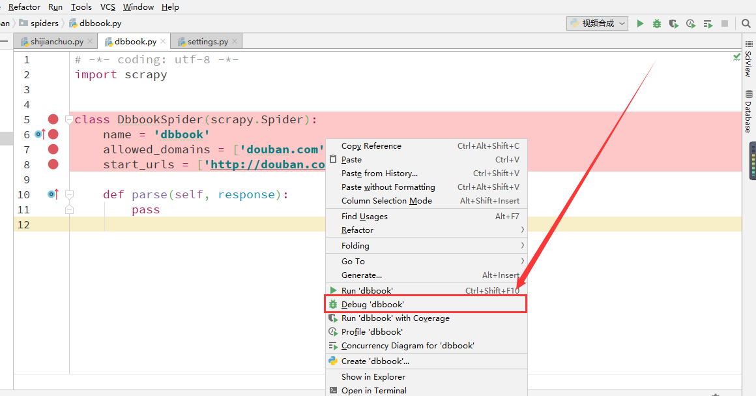Open concurrency diagram toolbar icon

708,23
